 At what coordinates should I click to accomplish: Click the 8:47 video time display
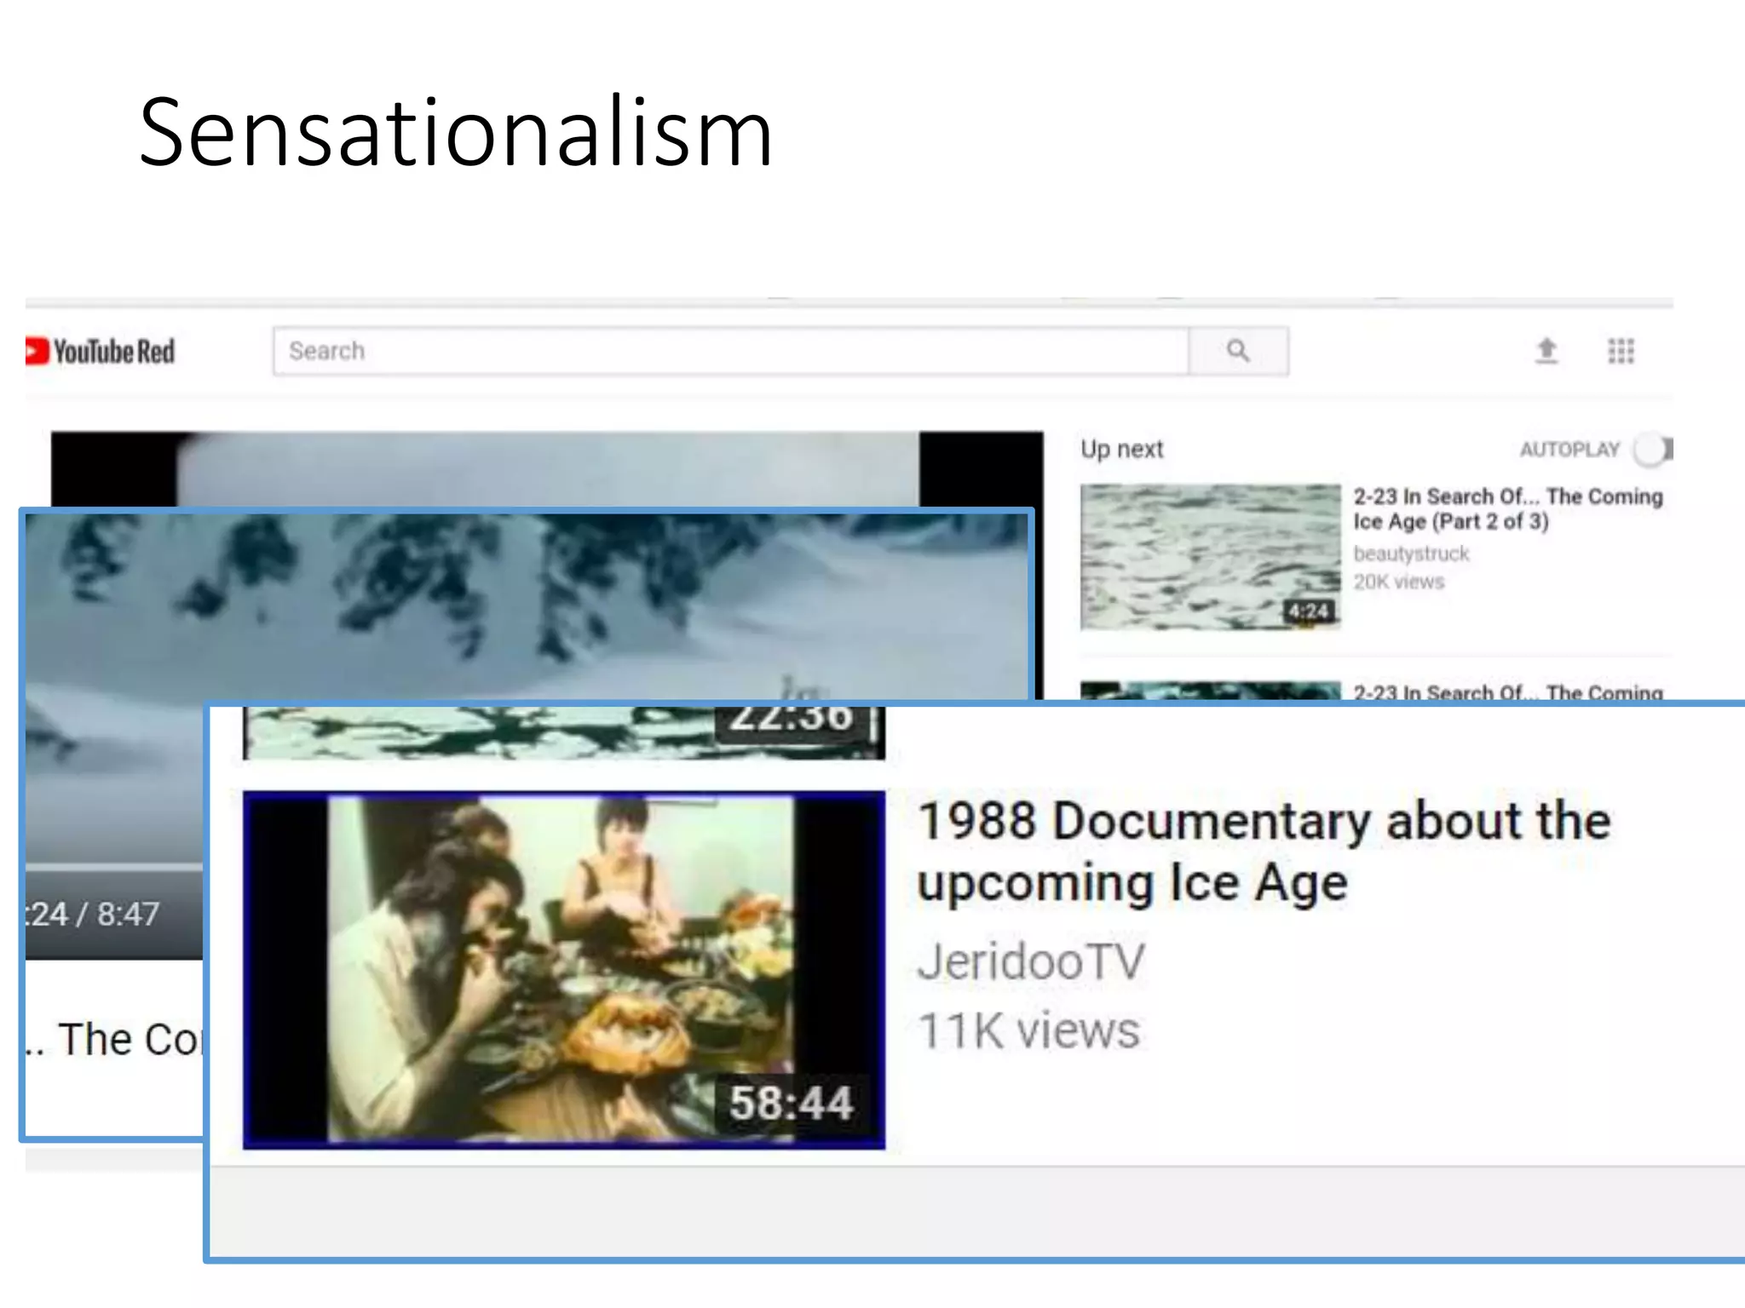point(93,914)
